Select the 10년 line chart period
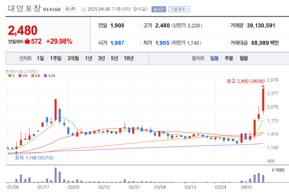 click(x=129, y=58)
